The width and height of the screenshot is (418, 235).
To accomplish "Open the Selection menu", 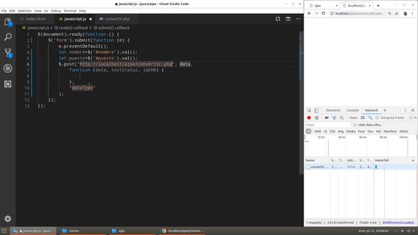I will pos(25,11).
